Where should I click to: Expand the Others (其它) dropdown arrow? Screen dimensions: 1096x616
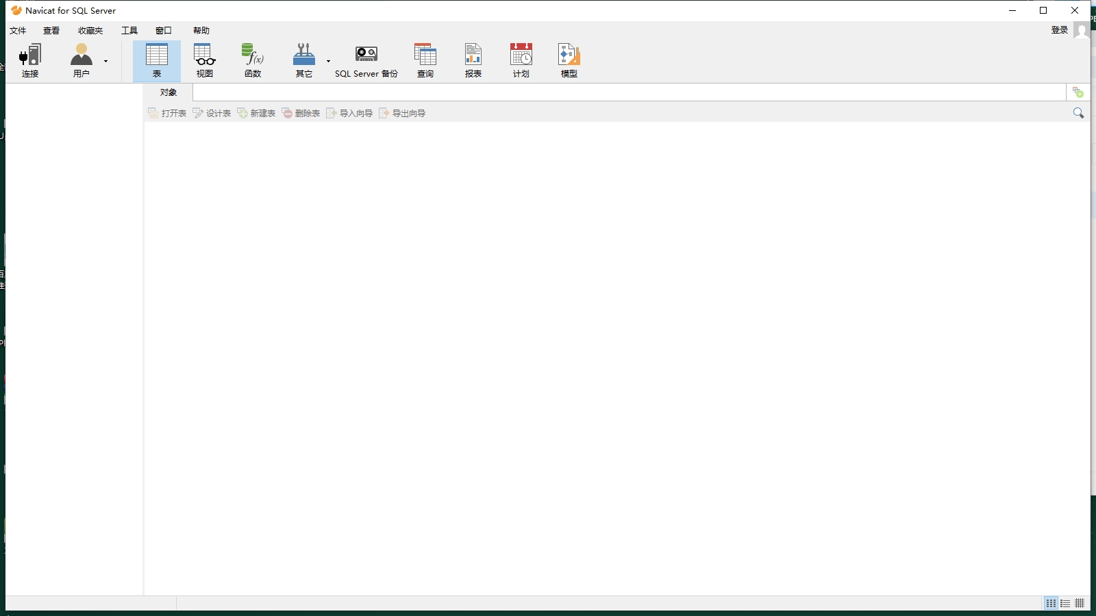(x=329, y=61)
